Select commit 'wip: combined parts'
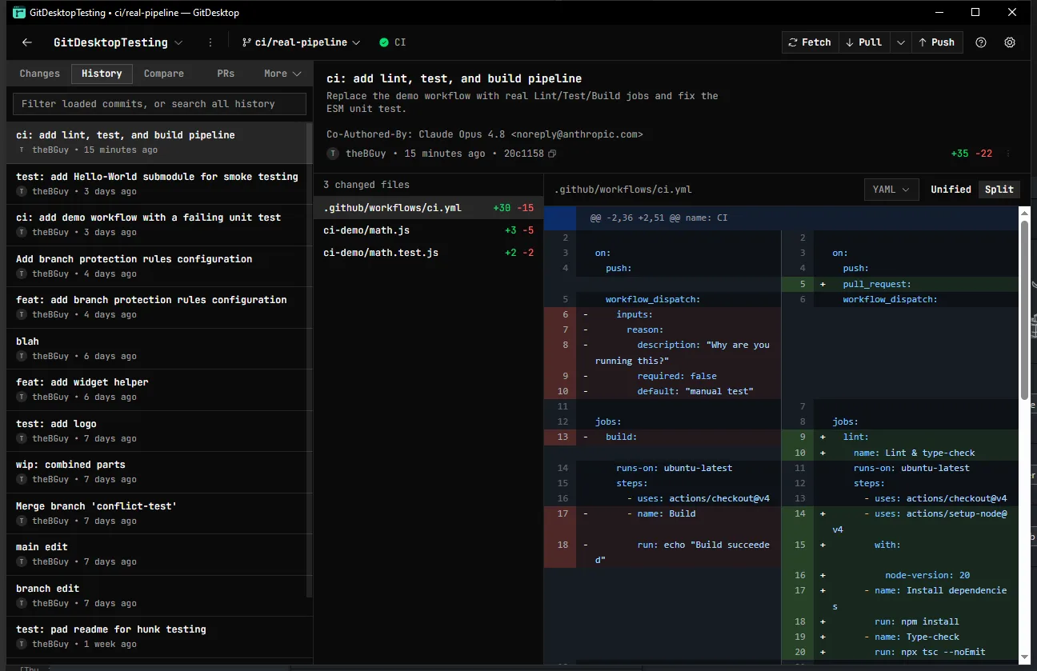 coord(156,472)
